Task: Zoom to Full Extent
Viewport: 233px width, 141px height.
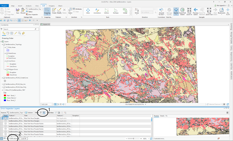Action: [182, 12]
